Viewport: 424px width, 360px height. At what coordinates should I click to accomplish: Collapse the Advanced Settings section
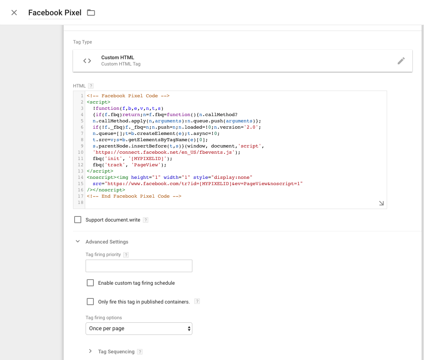(78, 242)
